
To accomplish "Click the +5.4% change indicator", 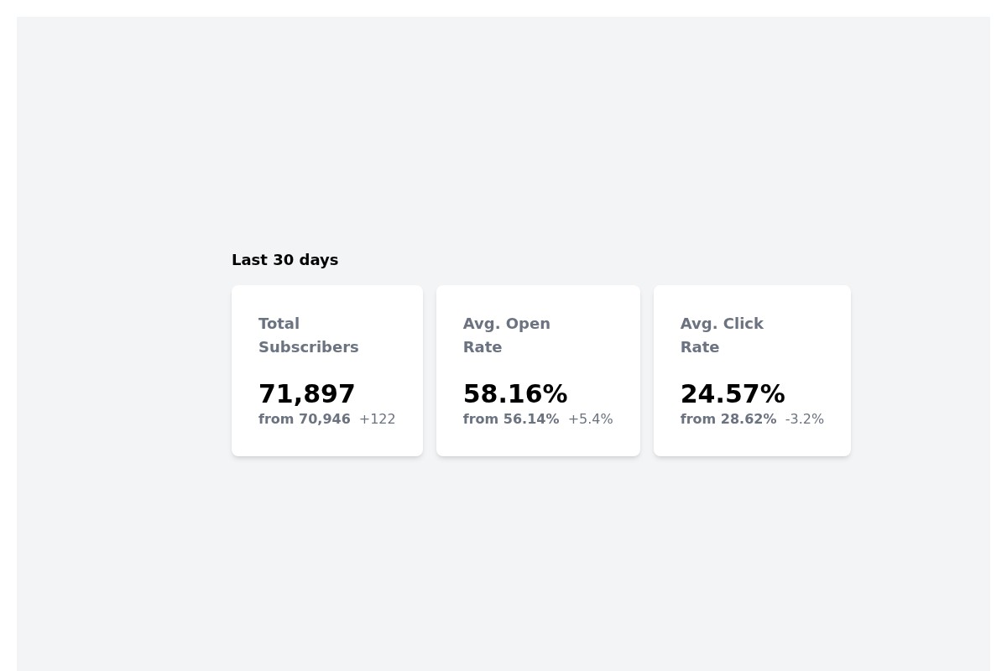I will pos(590,419).
